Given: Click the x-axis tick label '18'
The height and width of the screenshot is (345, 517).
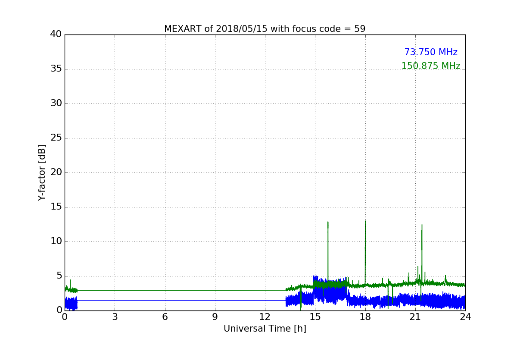Looking at the screenshot, I should coord(365,317).
